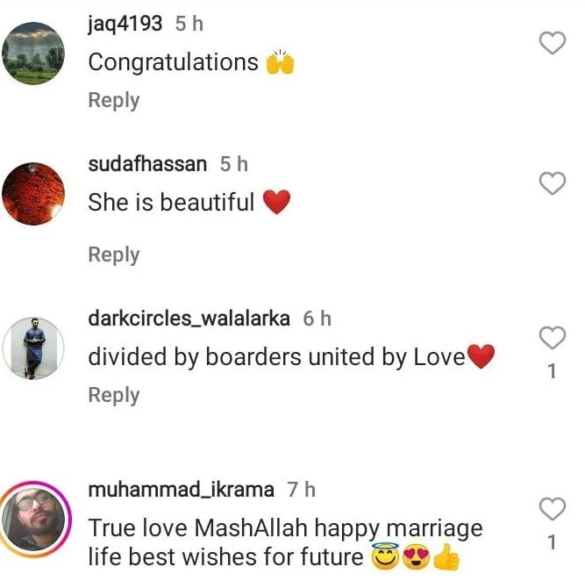Viewport: 585px width, 588px height.
Task: Open the darkcircles_walalarka username link
Action: click(189, 319)
